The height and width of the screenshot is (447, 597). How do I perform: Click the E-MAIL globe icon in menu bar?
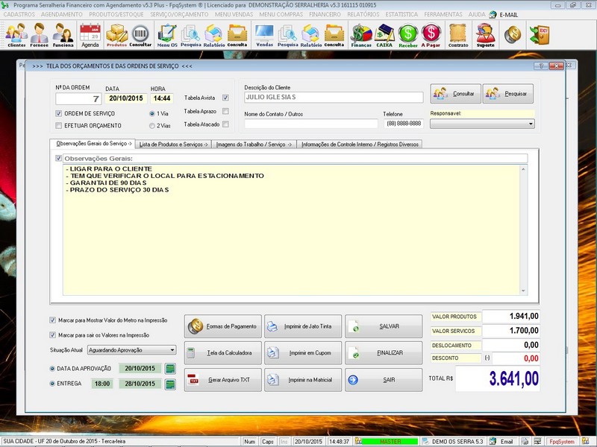[493, 14]
